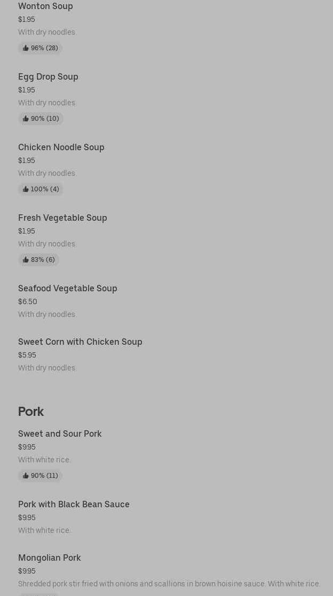Viewport: 333px width, 596px height.
Task: Open the Sweet and Sour Pork item
Action: (60, 434)
